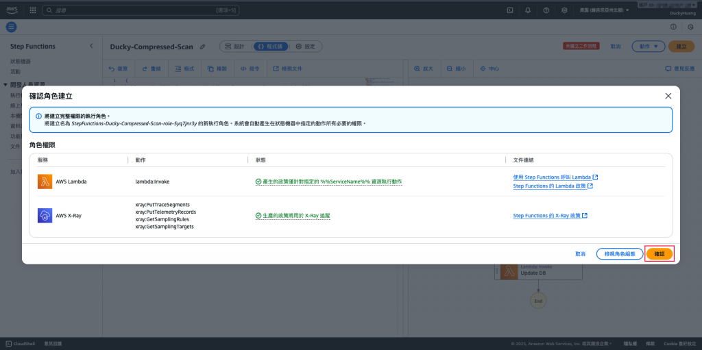
Task: Click the 重做 redo toolbar item
Action: 152,69
